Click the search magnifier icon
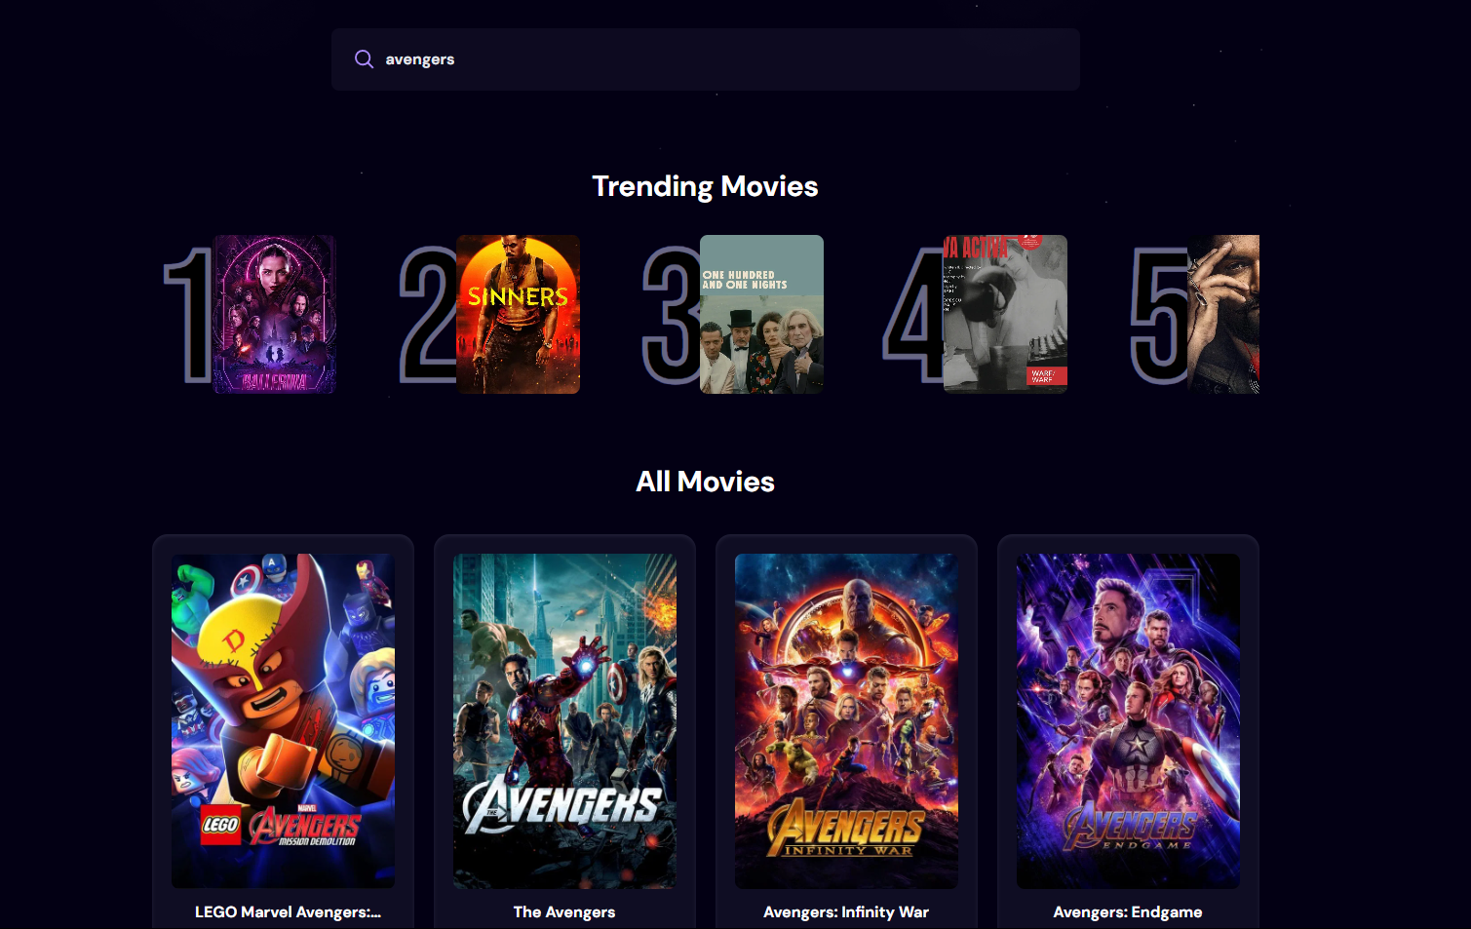 pyautogui.click(x=364, y=59)
